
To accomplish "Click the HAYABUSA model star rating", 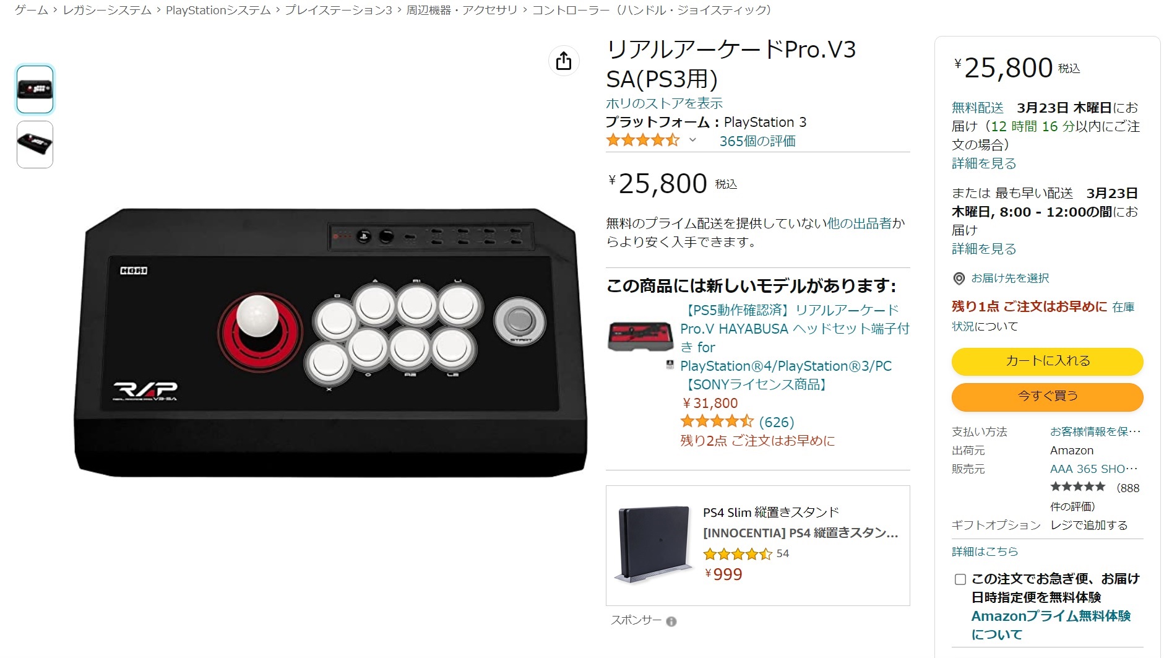I will [717, 422].
